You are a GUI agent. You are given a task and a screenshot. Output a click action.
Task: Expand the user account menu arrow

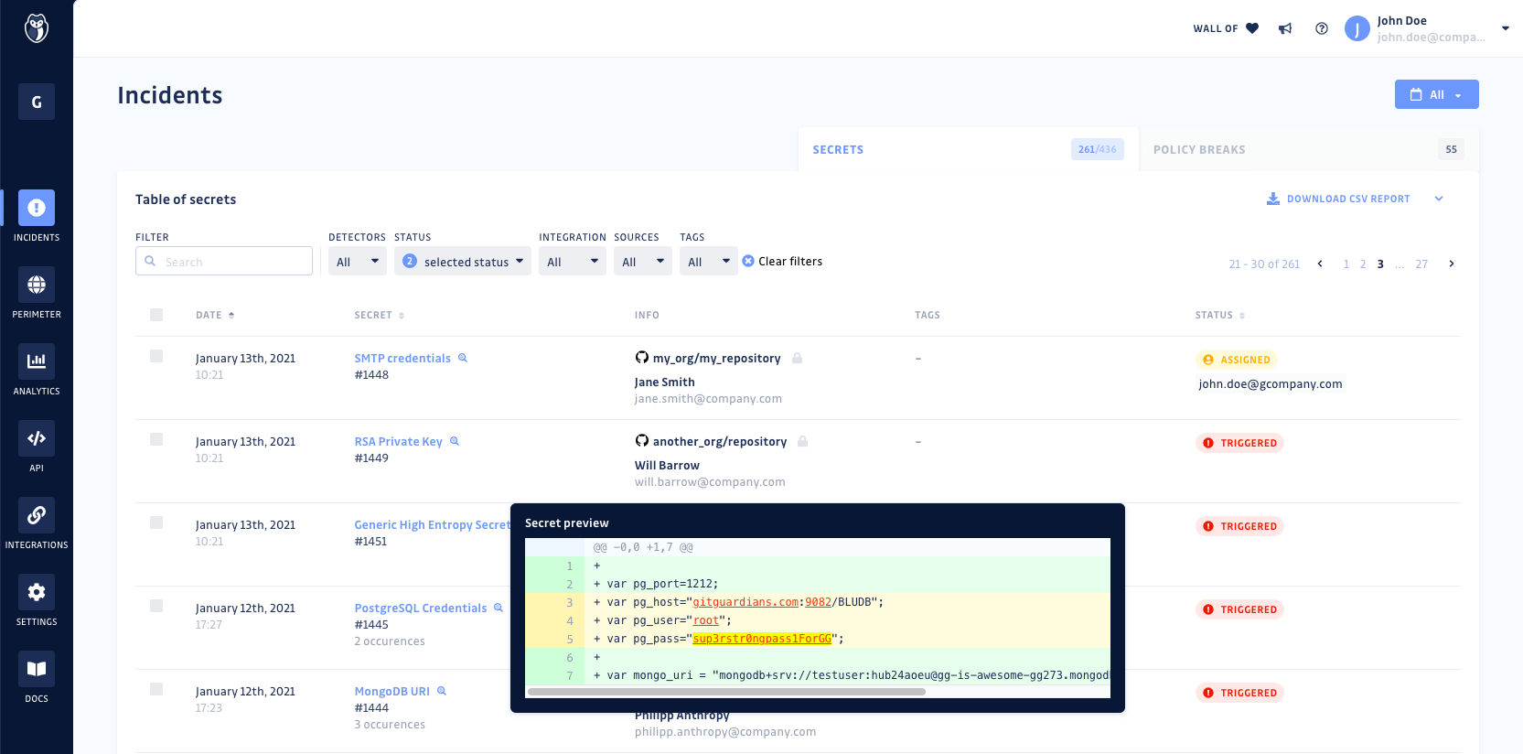coord(1506,28)
